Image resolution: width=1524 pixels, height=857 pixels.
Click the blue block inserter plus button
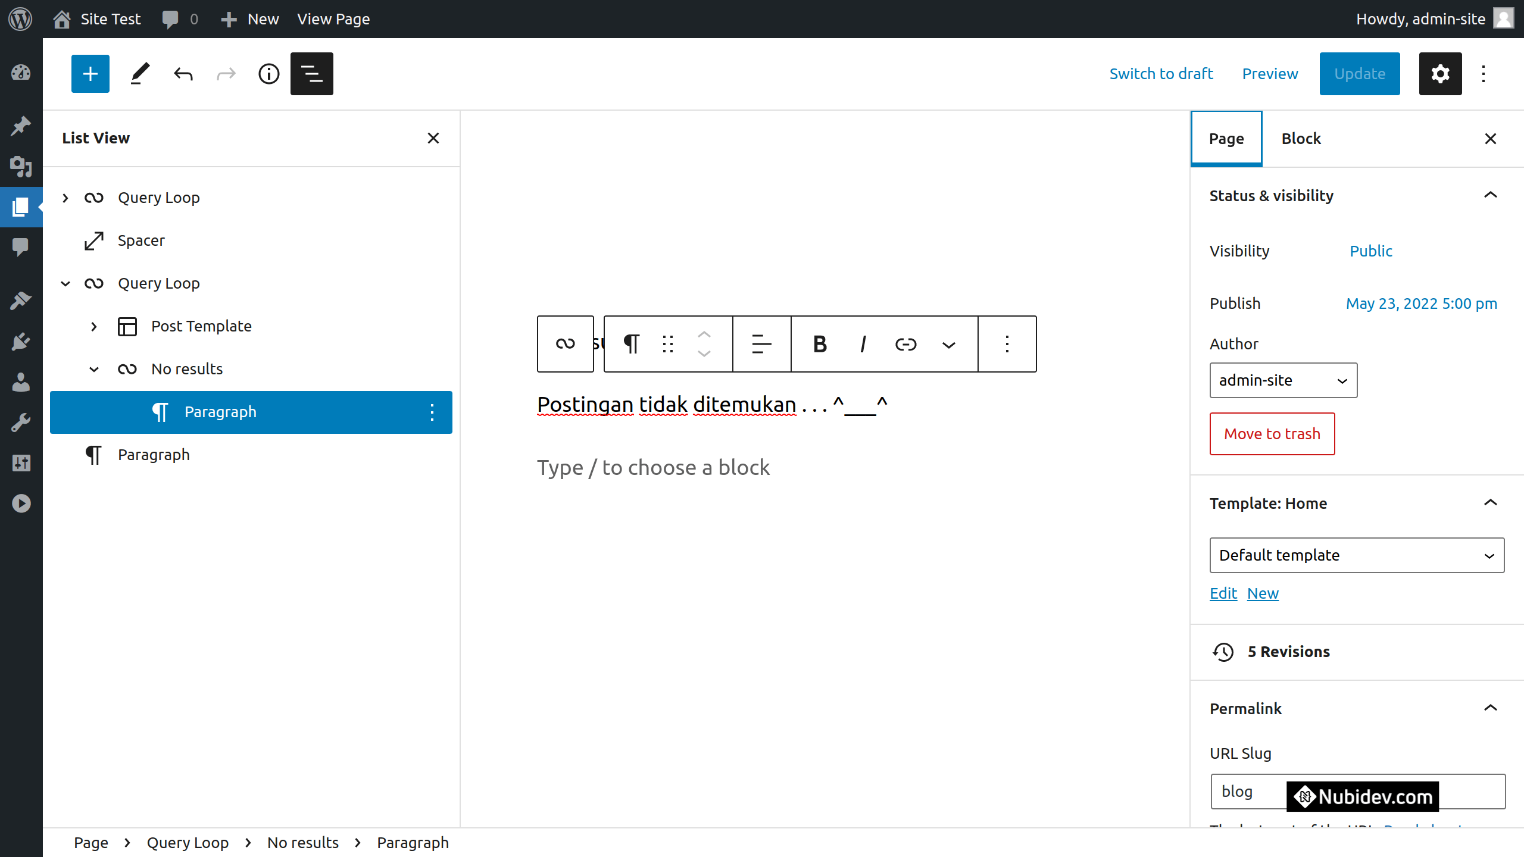pos(90,74)
